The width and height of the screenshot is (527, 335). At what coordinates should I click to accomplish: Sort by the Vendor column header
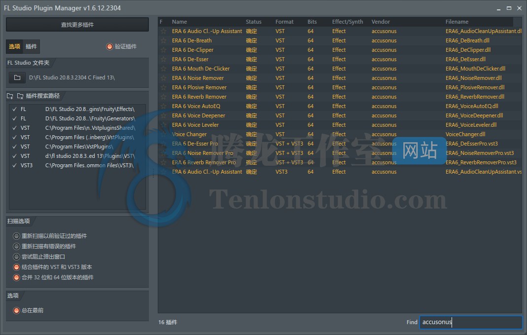pos(381,22)
